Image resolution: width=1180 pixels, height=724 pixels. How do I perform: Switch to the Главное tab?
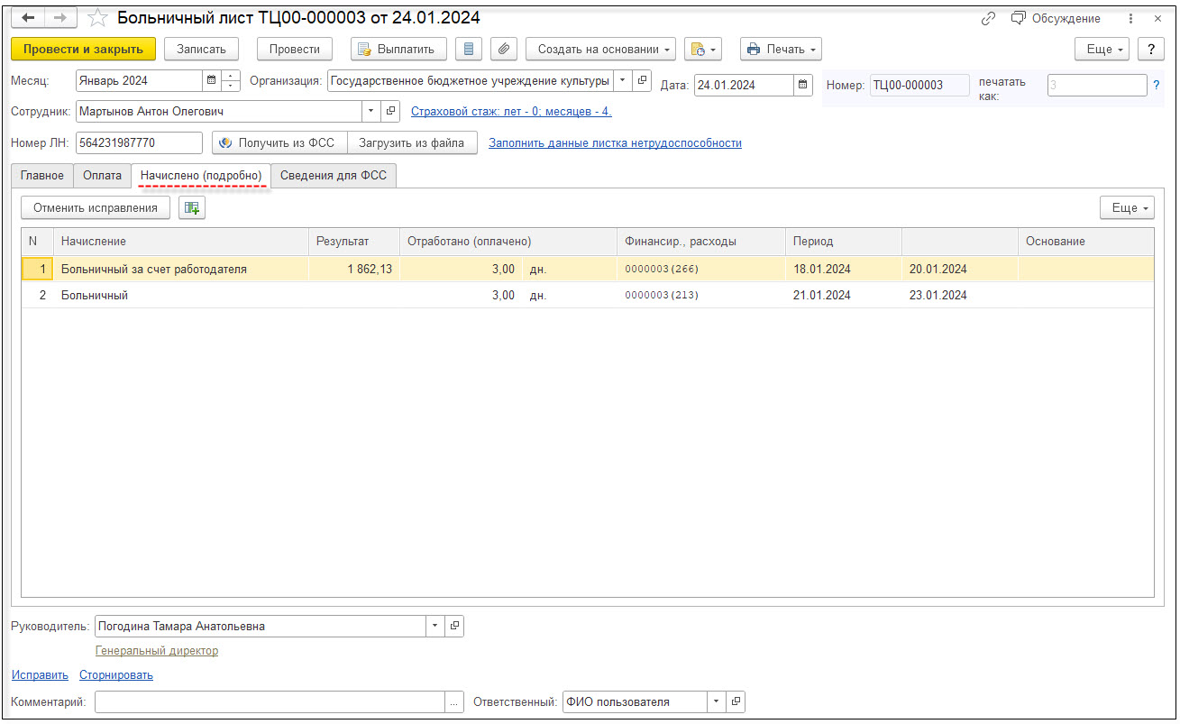[42, 176]
